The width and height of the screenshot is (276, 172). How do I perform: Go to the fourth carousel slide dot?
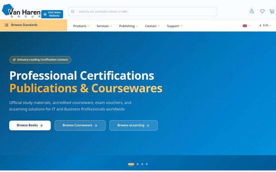[x=147, y=164]
